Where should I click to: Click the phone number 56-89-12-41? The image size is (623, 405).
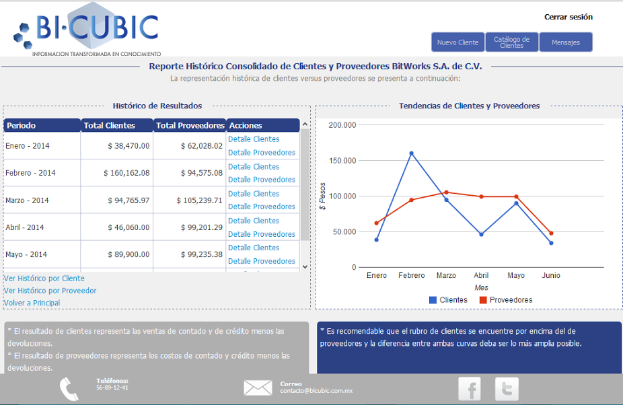click(x=112, y=388)
